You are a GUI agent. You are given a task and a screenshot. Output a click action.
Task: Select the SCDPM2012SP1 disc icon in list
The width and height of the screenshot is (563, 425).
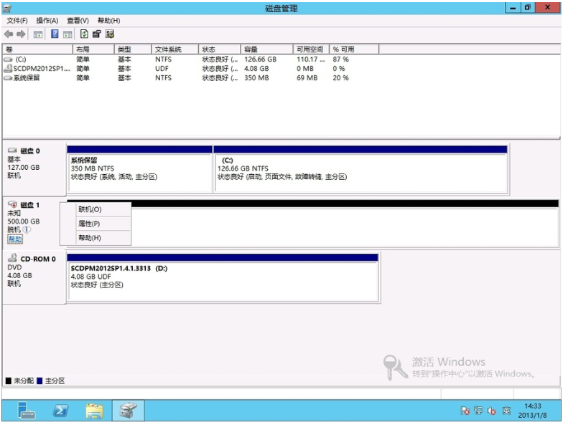[x=8, y=68]
